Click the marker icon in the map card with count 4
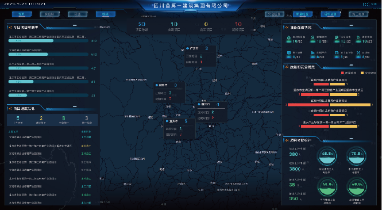The width and height of the screenshot is (382, 210). (199, 104)
